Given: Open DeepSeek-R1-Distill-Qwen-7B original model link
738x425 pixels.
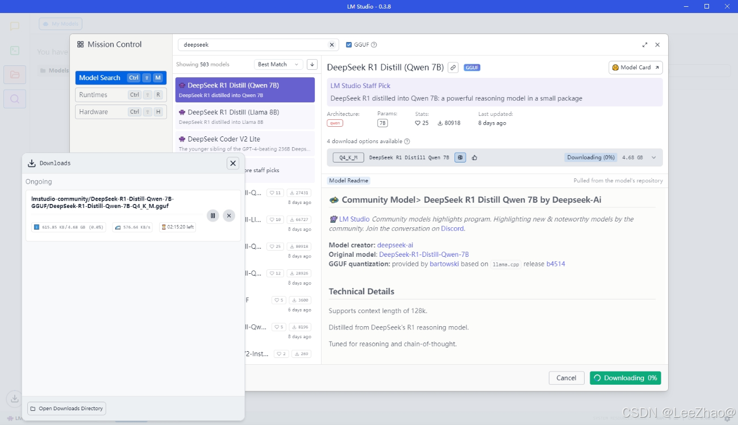Looking at the screenshot, I should (424, 255).
